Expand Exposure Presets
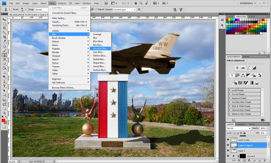 pyautogui.click(x=230, y=98)
